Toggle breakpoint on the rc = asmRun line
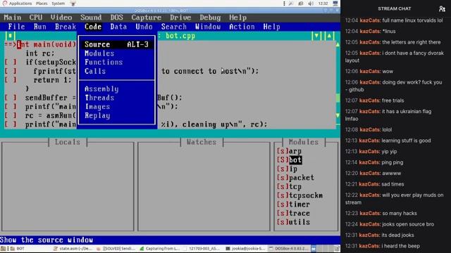 [x=11, y=115]
